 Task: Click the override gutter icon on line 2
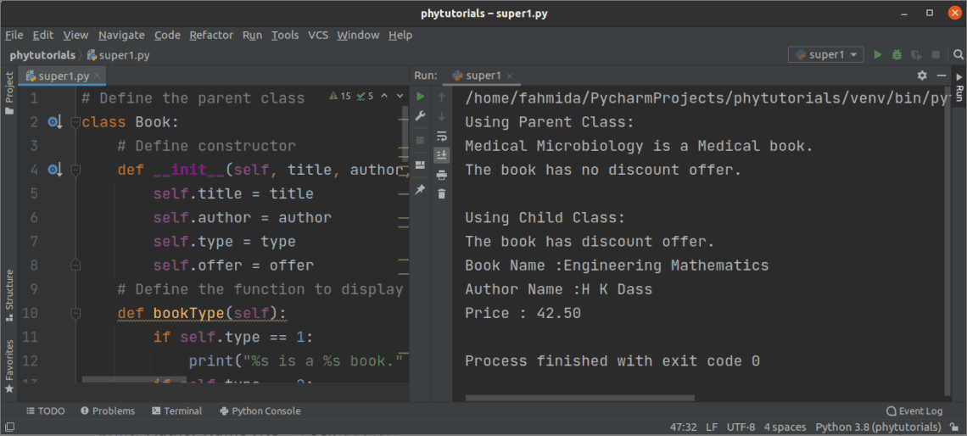[x=55, y=122]
